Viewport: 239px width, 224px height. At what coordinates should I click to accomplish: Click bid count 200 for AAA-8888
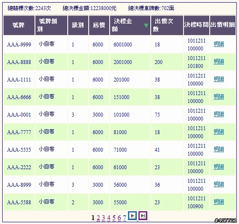pyautogui.click(x=159, y=62)
